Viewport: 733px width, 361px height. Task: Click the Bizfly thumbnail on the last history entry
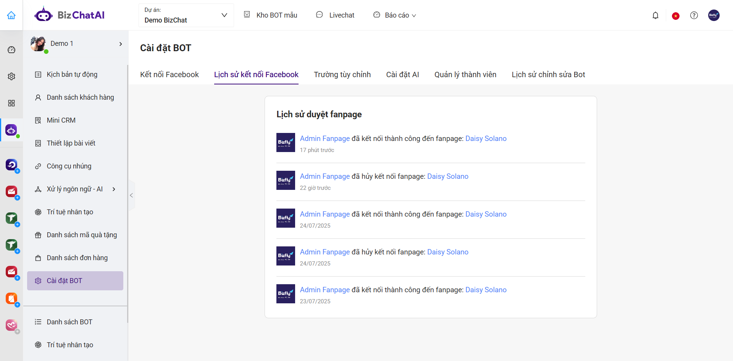point(286,294)
